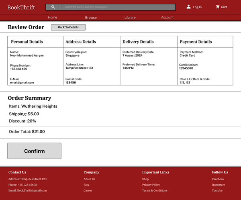Open the Instagram footer link

pyautogui.click(x=219, y=185)
